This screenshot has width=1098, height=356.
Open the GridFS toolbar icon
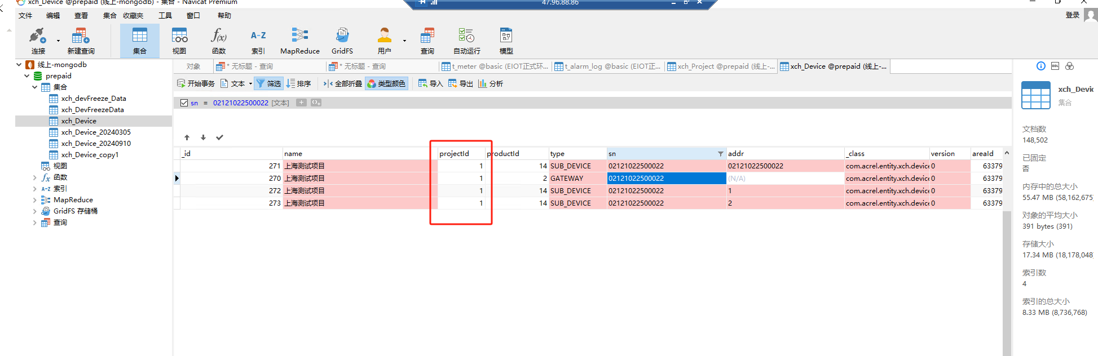(x=342, y=40)
